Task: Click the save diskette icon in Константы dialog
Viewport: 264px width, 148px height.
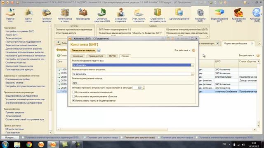Action: [x=99, y=50]
